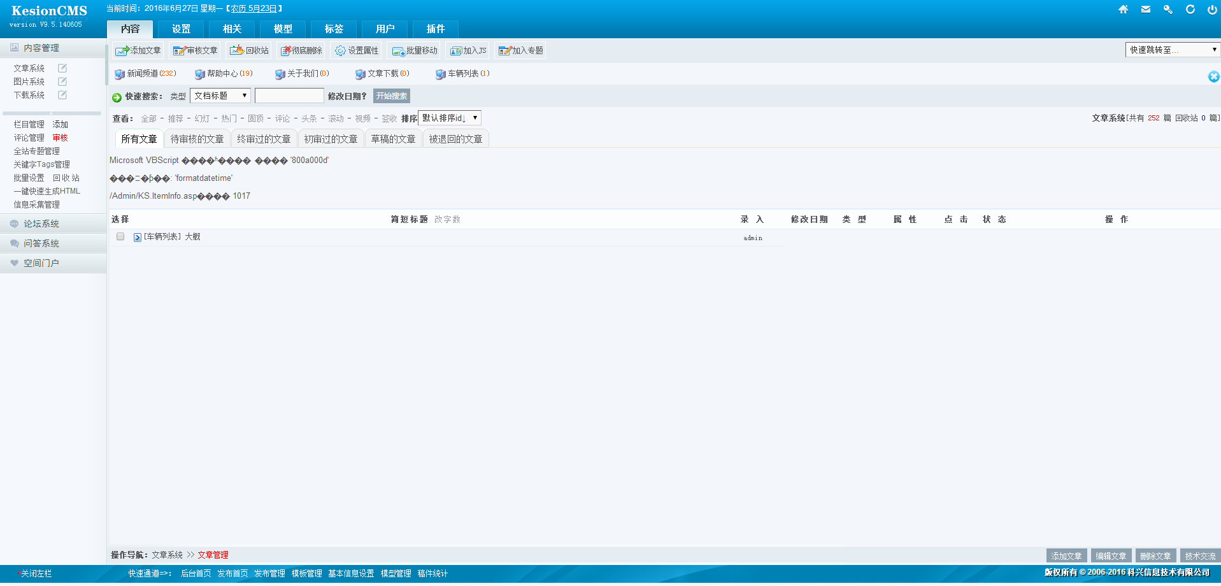This screenshot has width=1221, height=586.
Task: Open 一键快速生成HTML in sidebar
Action: click(x=47, y=191)
